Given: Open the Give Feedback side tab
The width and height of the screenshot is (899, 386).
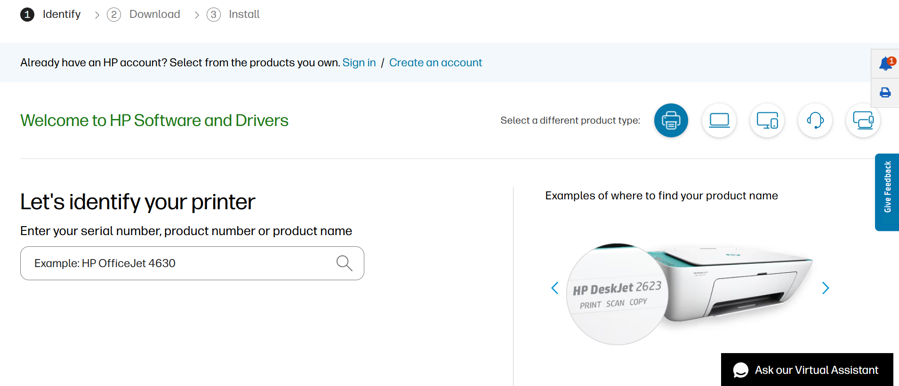Looking at the screenshot, I should tap(887, 192).
